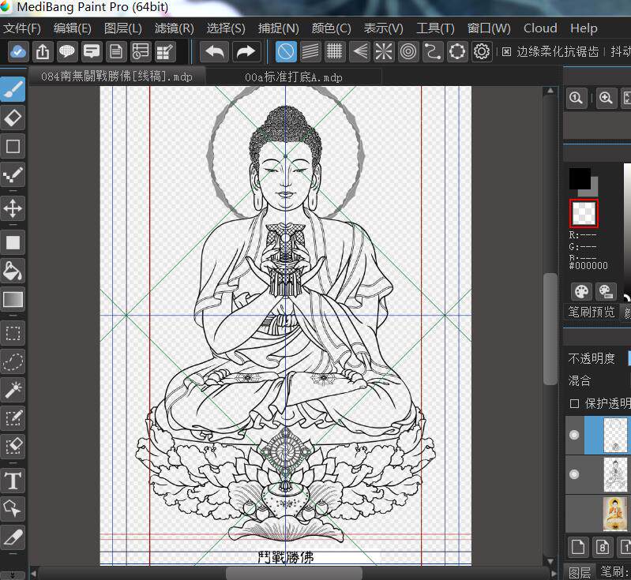Screen dimensions: 631x580
Task: Select the Select Pen tool
Action: pyautogui.click(x=13, y=418)
